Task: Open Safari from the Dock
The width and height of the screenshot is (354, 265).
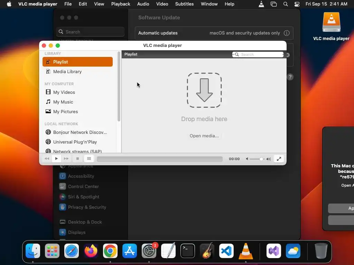Action: click(x=72, y=251)
